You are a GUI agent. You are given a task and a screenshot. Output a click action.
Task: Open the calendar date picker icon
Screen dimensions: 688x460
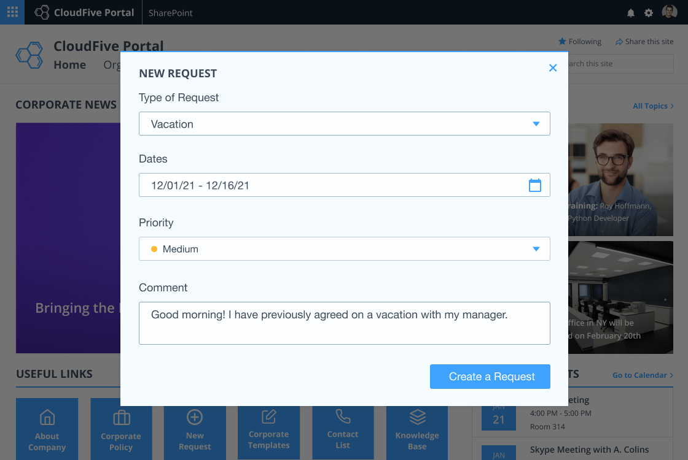pyautogui.click(x=535, y=185)
